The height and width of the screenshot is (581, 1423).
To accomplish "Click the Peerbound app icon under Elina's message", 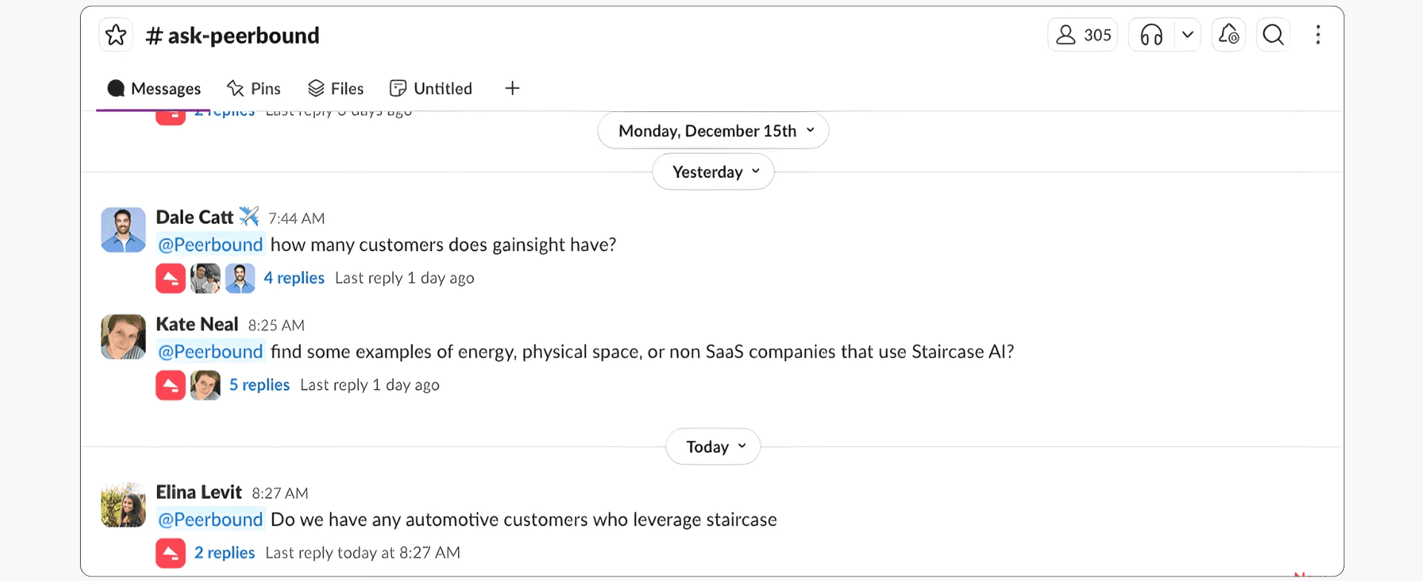I will [170, 553].
